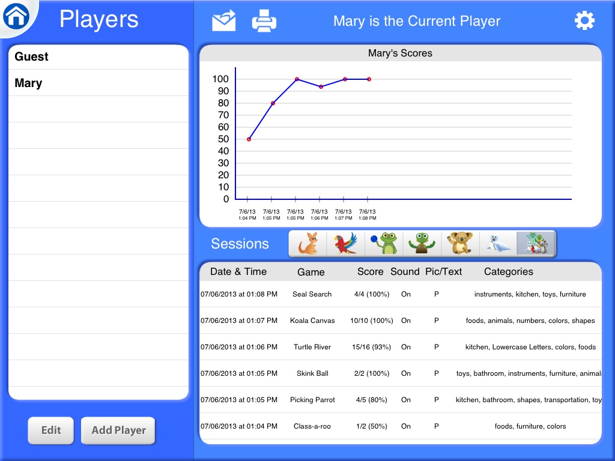Click the Add Player button
This screenshot has width=615, height=461.
[x=118, y=430]
